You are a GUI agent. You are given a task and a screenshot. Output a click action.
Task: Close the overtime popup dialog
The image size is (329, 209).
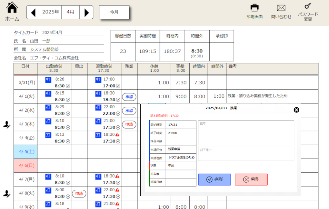pyautogui.click(x=296, y=110)
